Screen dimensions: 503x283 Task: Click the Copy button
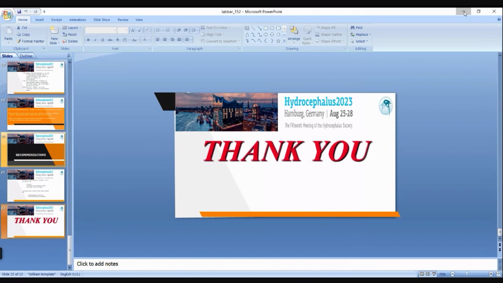(23, 34)
